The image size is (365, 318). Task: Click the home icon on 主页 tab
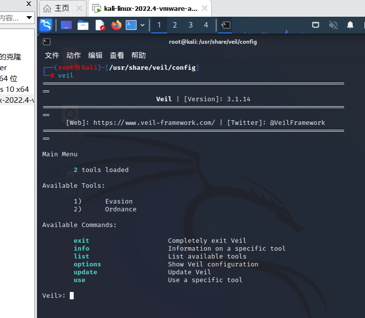47,9
